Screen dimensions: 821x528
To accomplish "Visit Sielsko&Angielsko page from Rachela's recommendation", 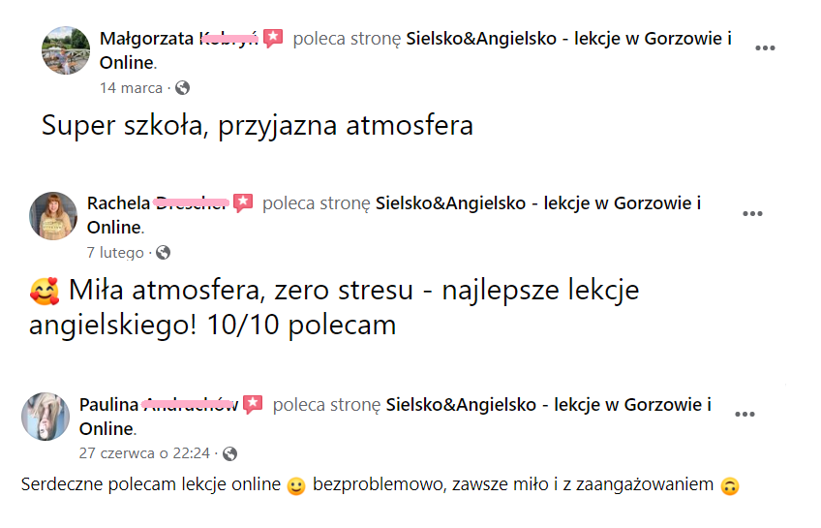I will [537, 204].
